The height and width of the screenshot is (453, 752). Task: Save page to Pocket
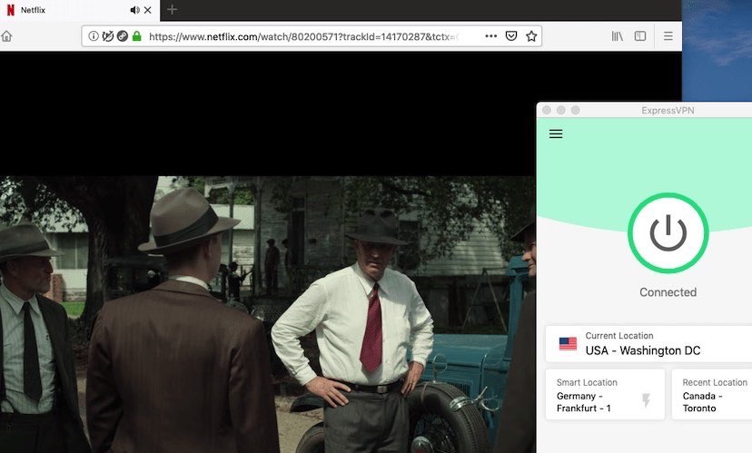click(x=511, y=36)
